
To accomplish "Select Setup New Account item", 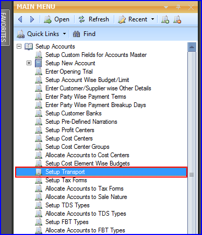I will 70,63.
